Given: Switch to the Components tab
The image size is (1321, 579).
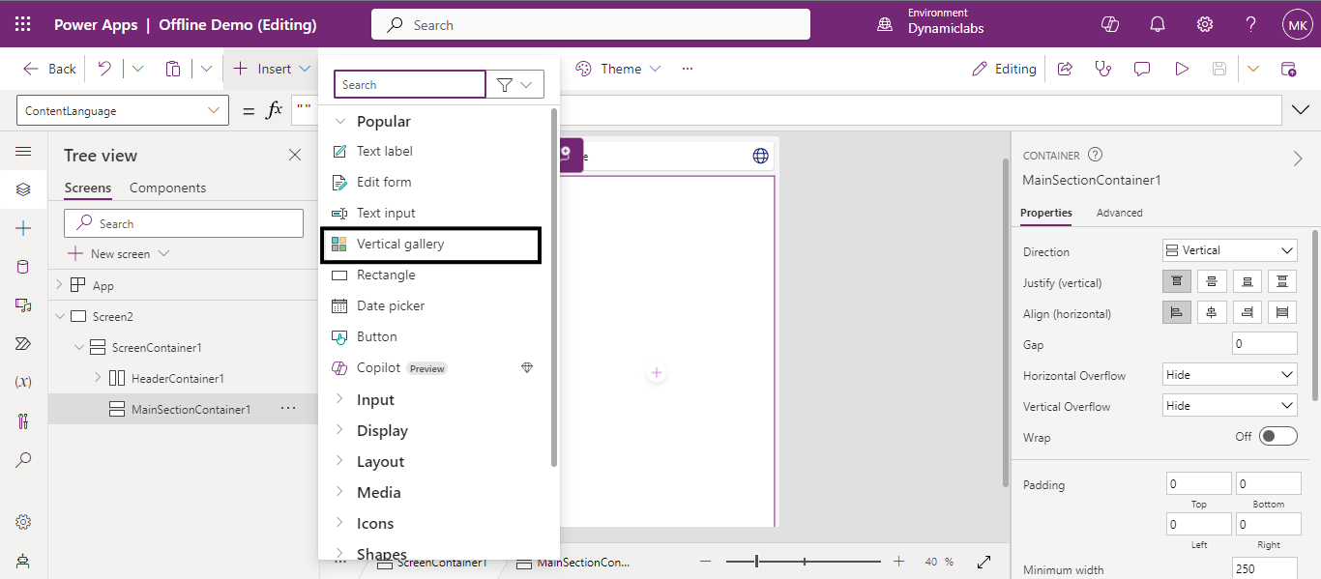Looking at the screenshot, I should 167,188.
